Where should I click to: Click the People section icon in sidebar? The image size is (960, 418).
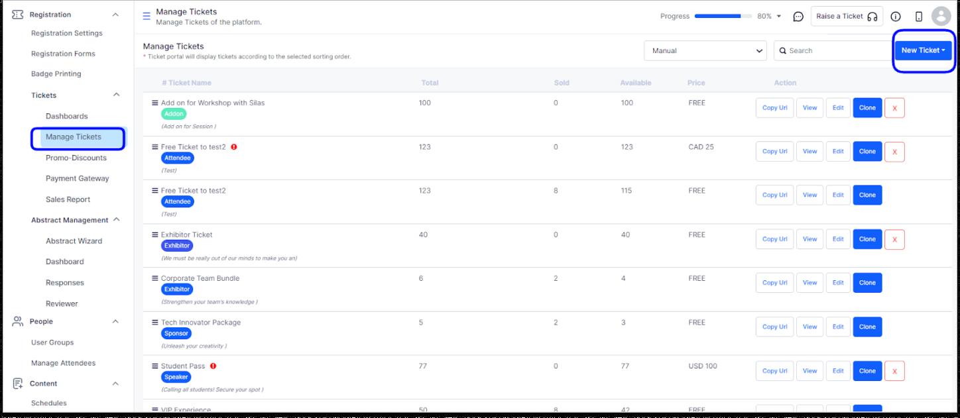(x=18, y=321)
